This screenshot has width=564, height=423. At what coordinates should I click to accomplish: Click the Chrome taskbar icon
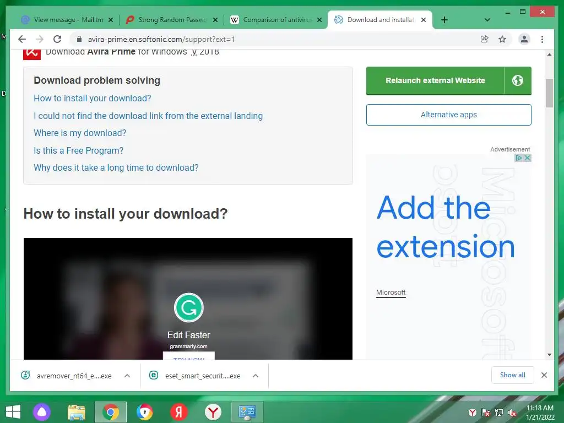110,412
